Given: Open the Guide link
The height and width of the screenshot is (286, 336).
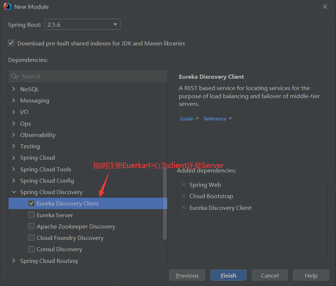Looking at the screenshot, I should [x=187, y=119].
